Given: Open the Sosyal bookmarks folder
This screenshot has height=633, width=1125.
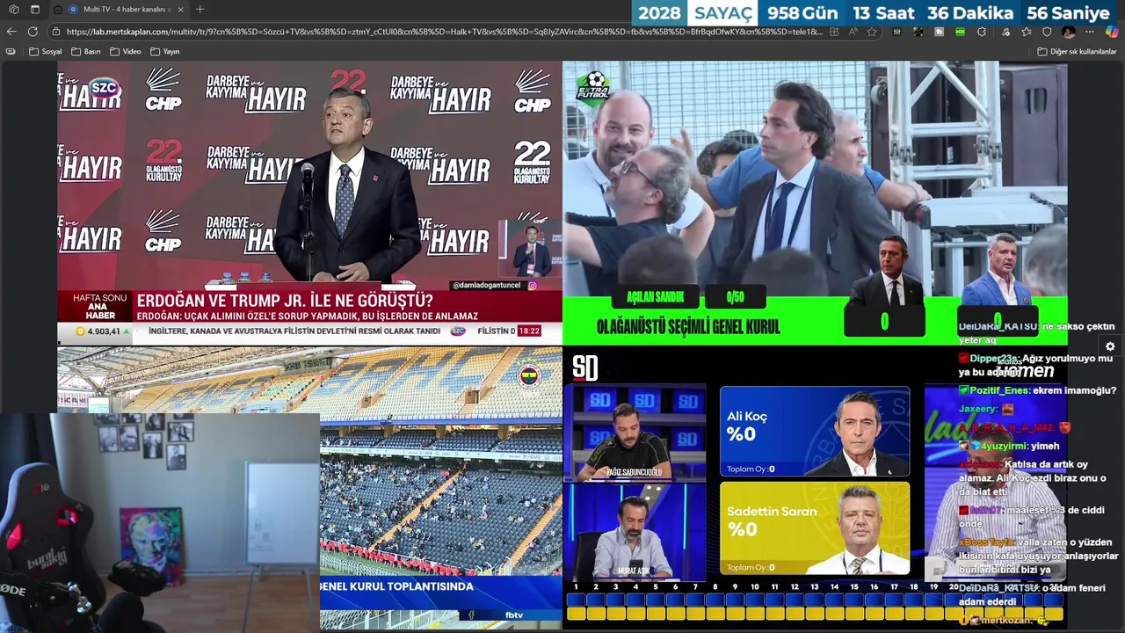Looking at the screenshot, I should pos(46,51).
